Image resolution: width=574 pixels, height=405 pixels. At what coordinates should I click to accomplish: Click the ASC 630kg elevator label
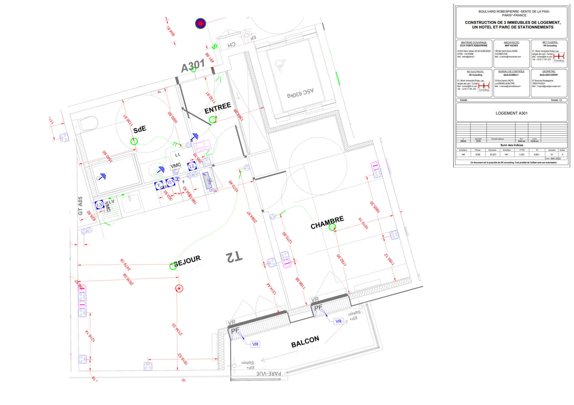[300, 93]
